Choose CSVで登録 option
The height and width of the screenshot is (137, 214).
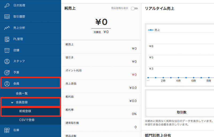(27, 120)
